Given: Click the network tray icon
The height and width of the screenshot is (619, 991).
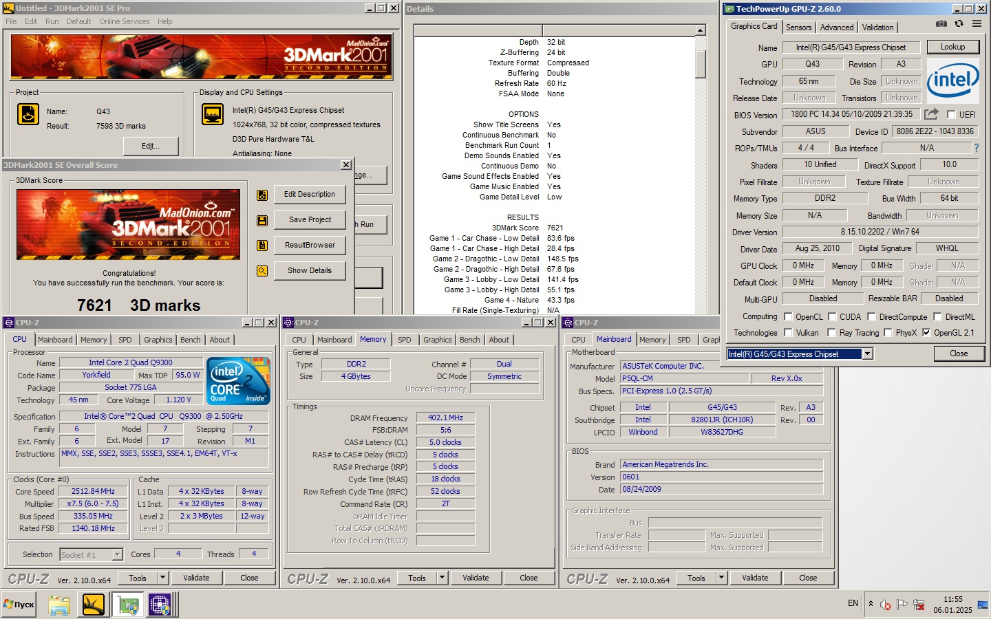Looking at the screenshot, I should pyautogui.click(x=919, y=605).
